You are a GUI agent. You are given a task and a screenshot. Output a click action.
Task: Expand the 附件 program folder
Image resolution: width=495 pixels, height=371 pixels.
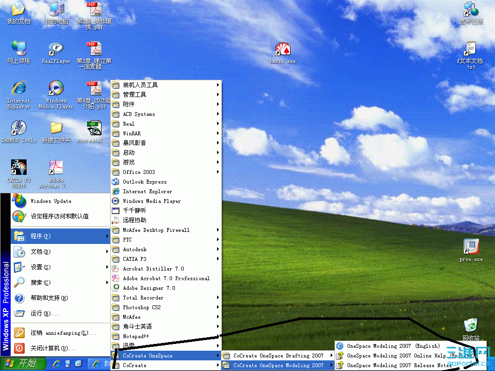pos(166,104)
